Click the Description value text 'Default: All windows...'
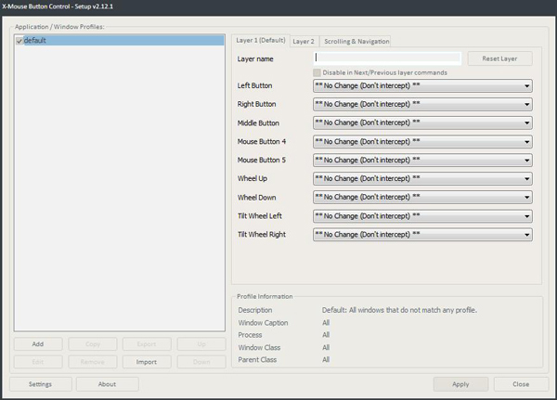557x400 pixels. pyautogui.click(x=399, y=310)
